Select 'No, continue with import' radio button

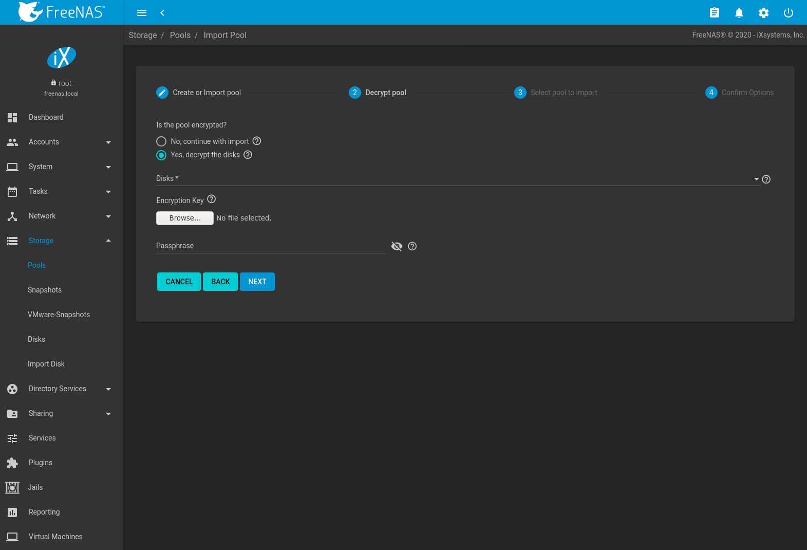point(161,141)
